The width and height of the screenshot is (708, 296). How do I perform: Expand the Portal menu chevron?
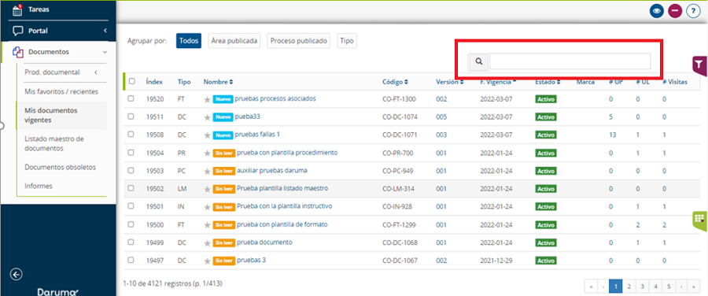coord(105,31)
